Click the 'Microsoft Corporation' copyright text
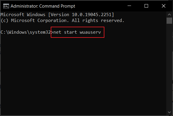 40,21
